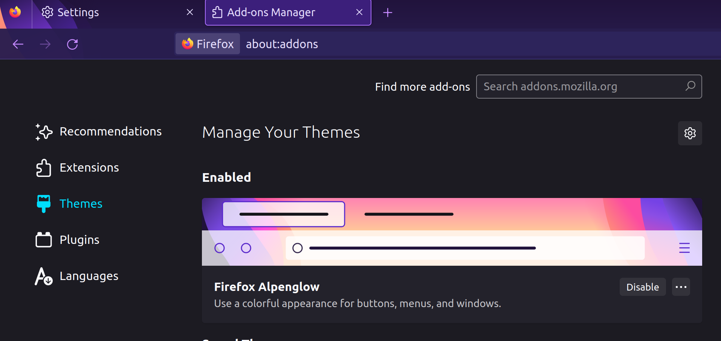Open the tools for all add-ons gear
Screen dimensions: 721x341
(690, 133)
